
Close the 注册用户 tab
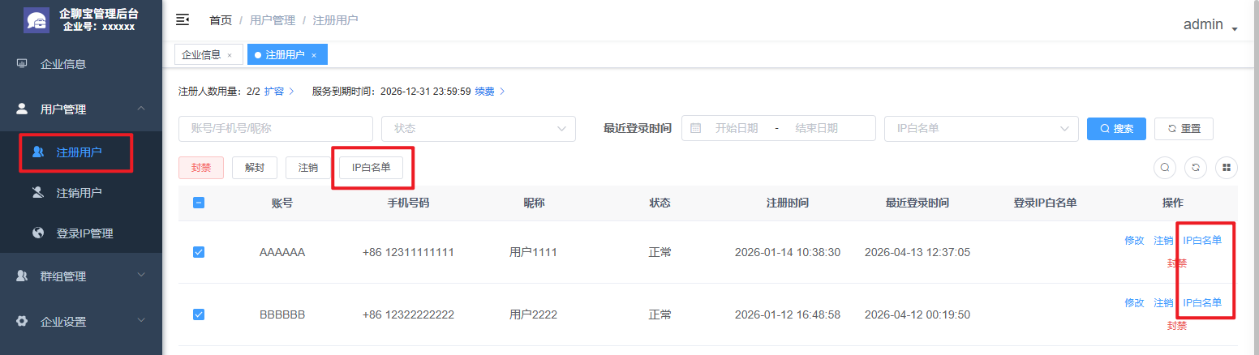[x=314, y=55]
